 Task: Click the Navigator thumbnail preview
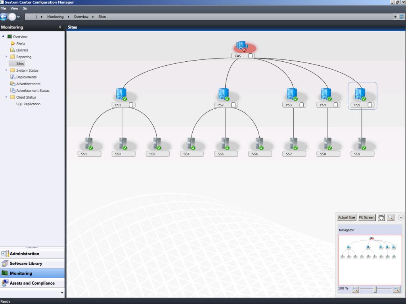point(370,260)
